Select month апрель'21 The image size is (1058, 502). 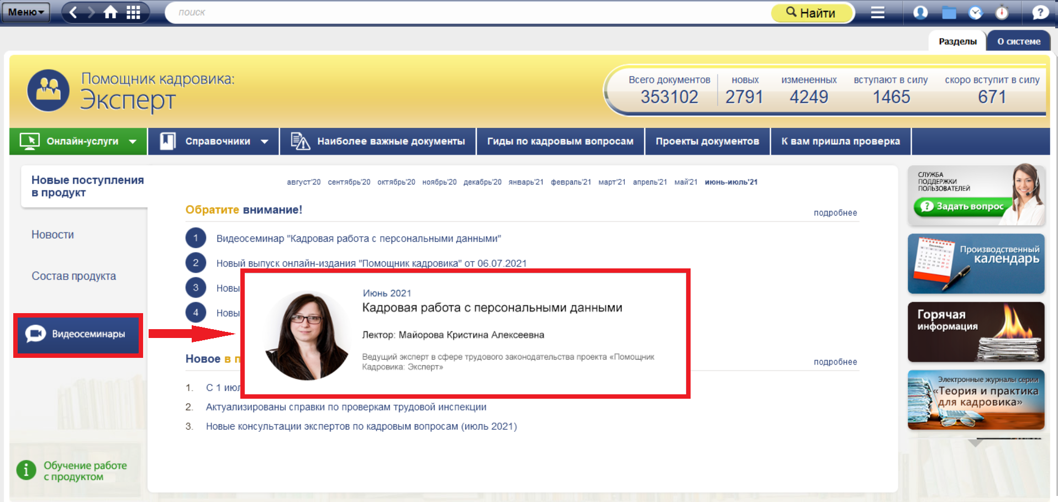650,182
